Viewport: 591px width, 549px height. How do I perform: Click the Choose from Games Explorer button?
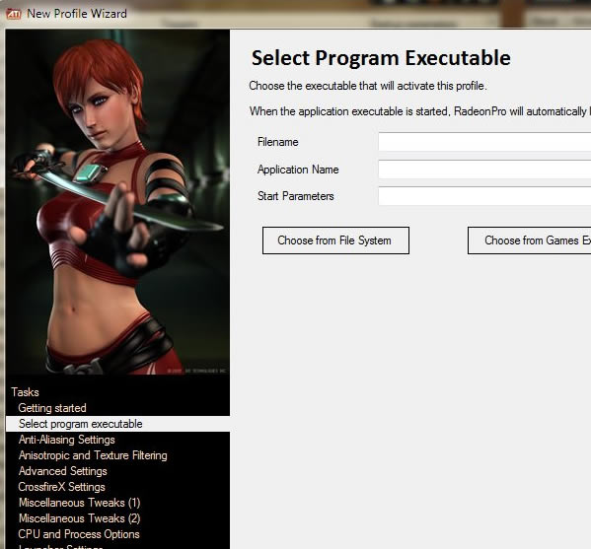point(529,240)
